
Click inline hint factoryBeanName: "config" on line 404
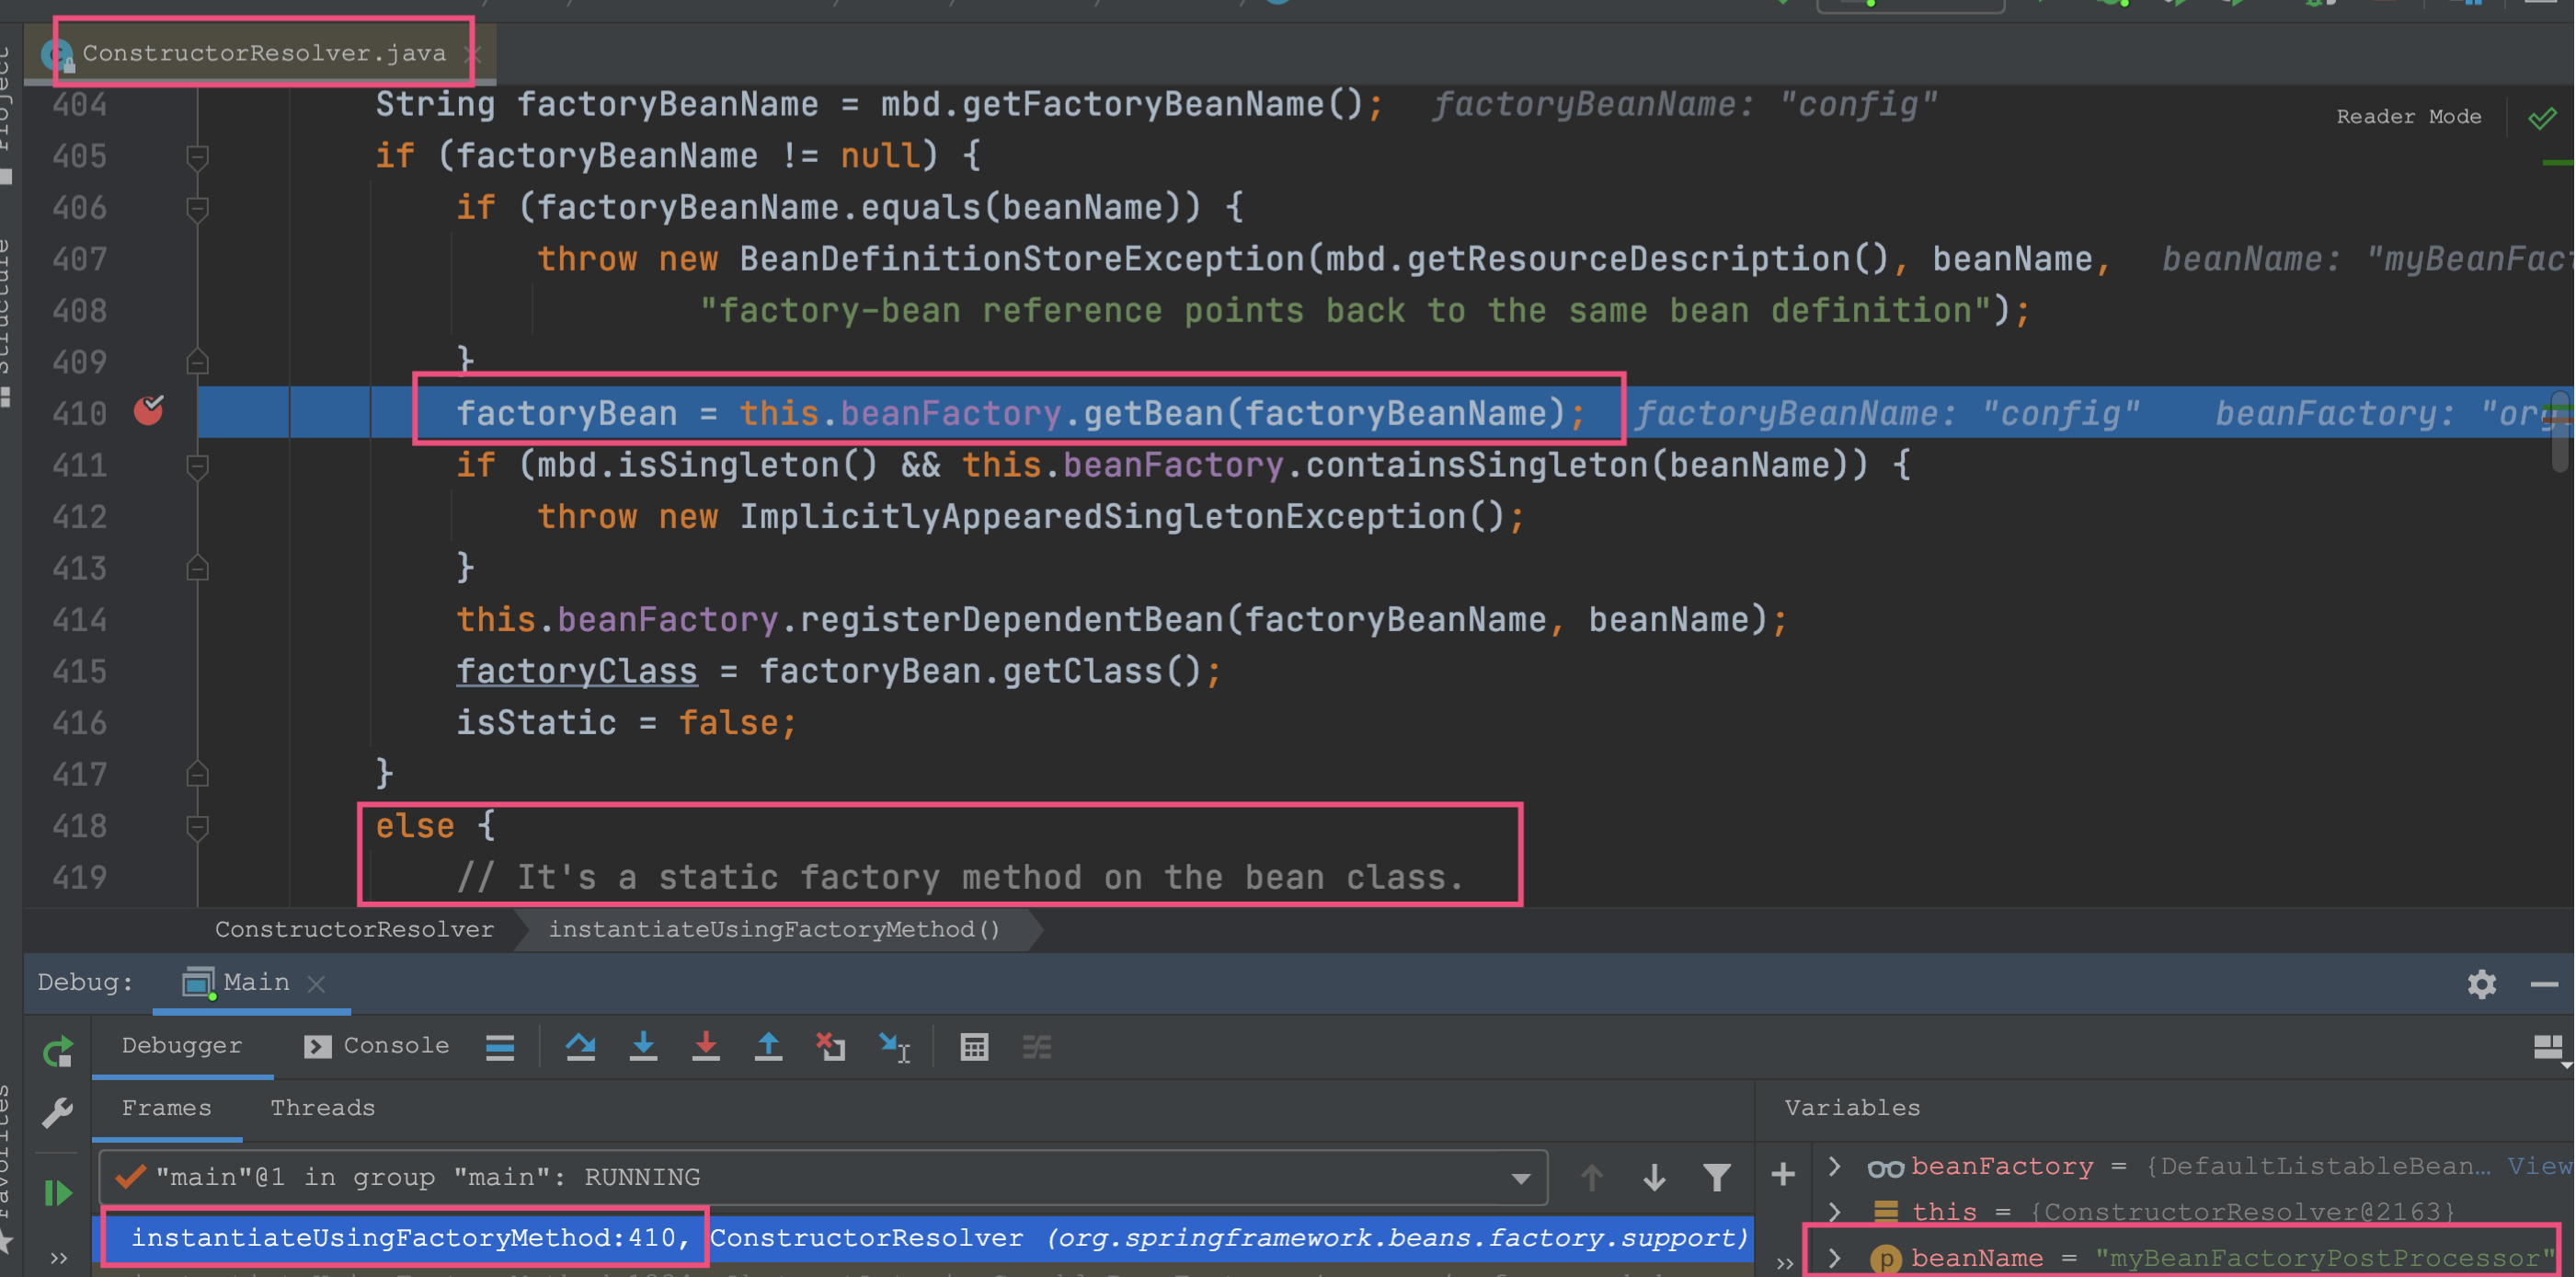coord(1685,105)
